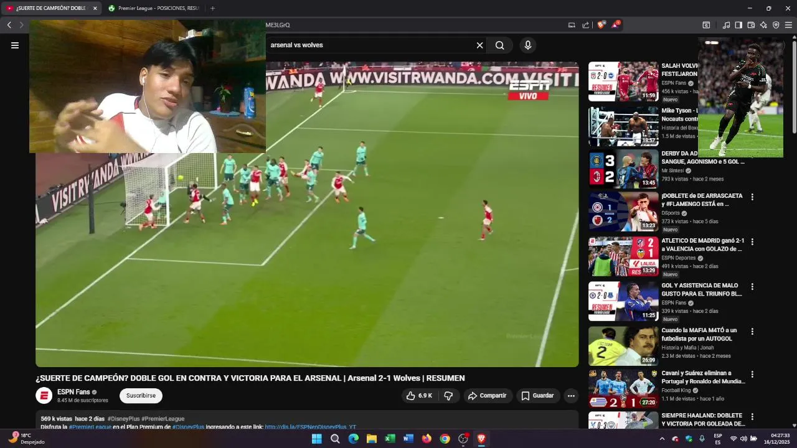Open the ESPN Fans channel avatar

[44, 396]
